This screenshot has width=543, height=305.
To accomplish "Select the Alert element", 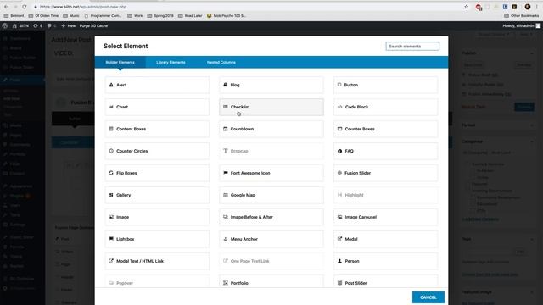I will [157, 85].
